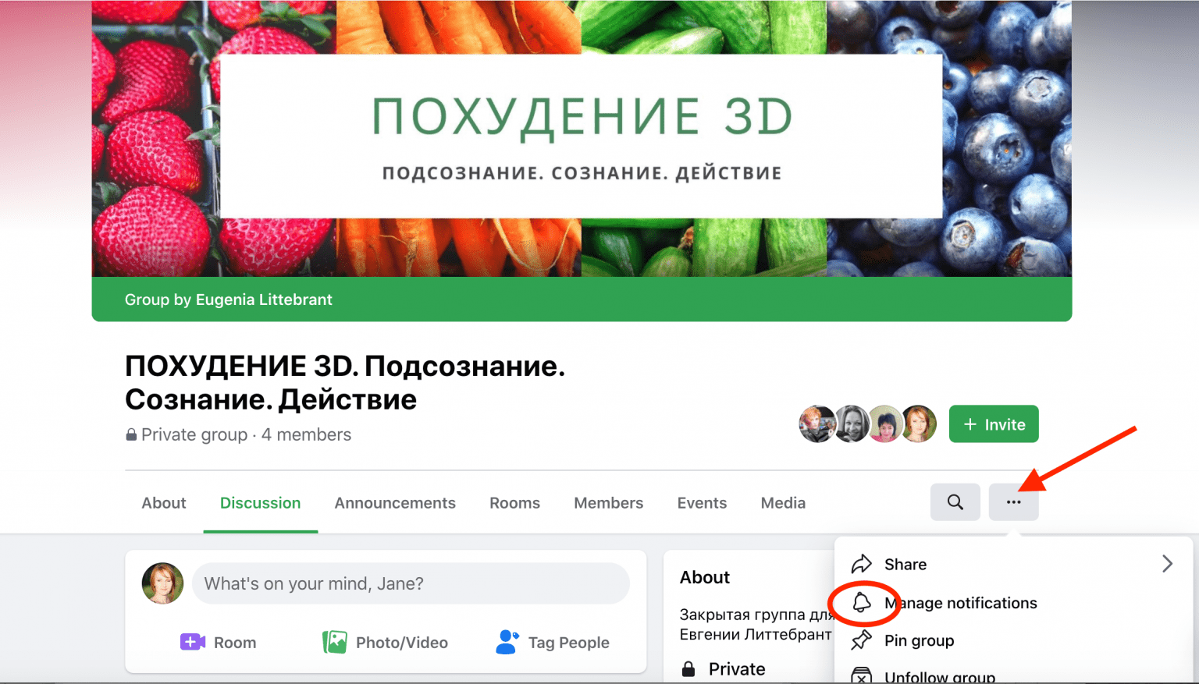Click the search magnifier icon button
This screenshot has width=1199, height=684.
[955, 502]
